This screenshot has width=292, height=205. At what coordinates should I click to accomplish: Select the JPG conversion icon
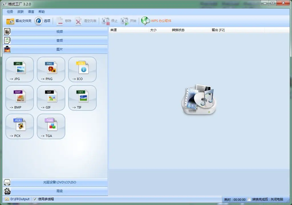[20, 69]
